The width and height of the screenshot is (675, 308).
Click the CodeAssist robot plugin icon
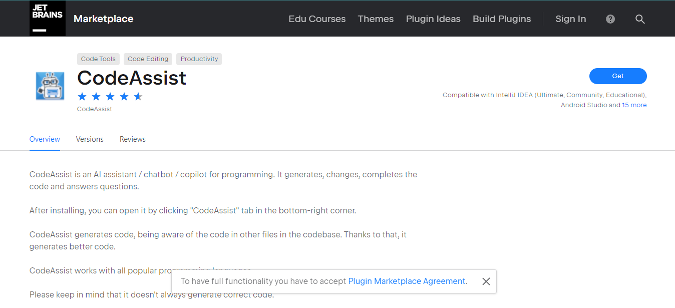click(x=50, y=86)
